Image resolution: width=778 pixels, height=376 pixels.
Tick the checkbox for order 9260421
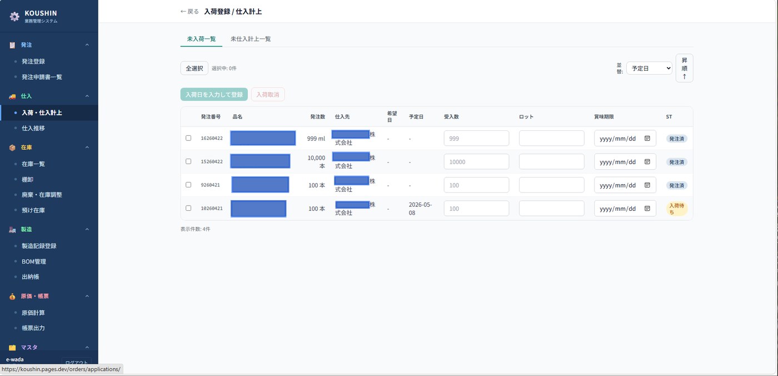(188, 185)
